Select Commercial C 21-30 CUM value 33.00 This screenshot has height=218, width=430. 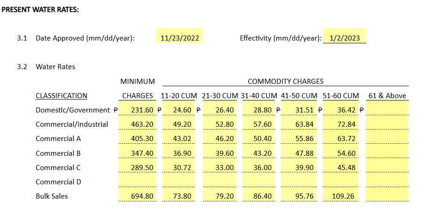(x=220, y=165)
